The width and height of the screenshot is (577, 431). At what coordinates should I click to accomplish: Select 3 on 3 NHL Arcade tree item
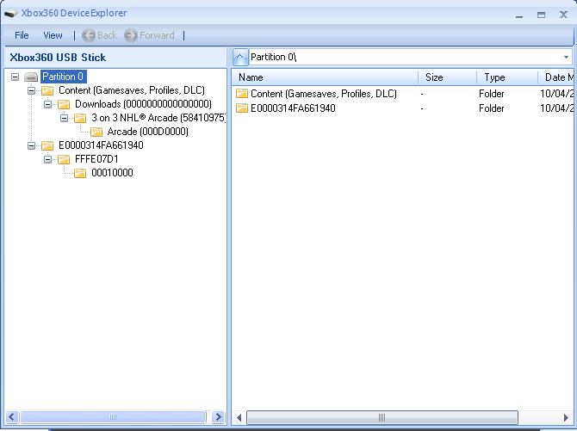158,118
